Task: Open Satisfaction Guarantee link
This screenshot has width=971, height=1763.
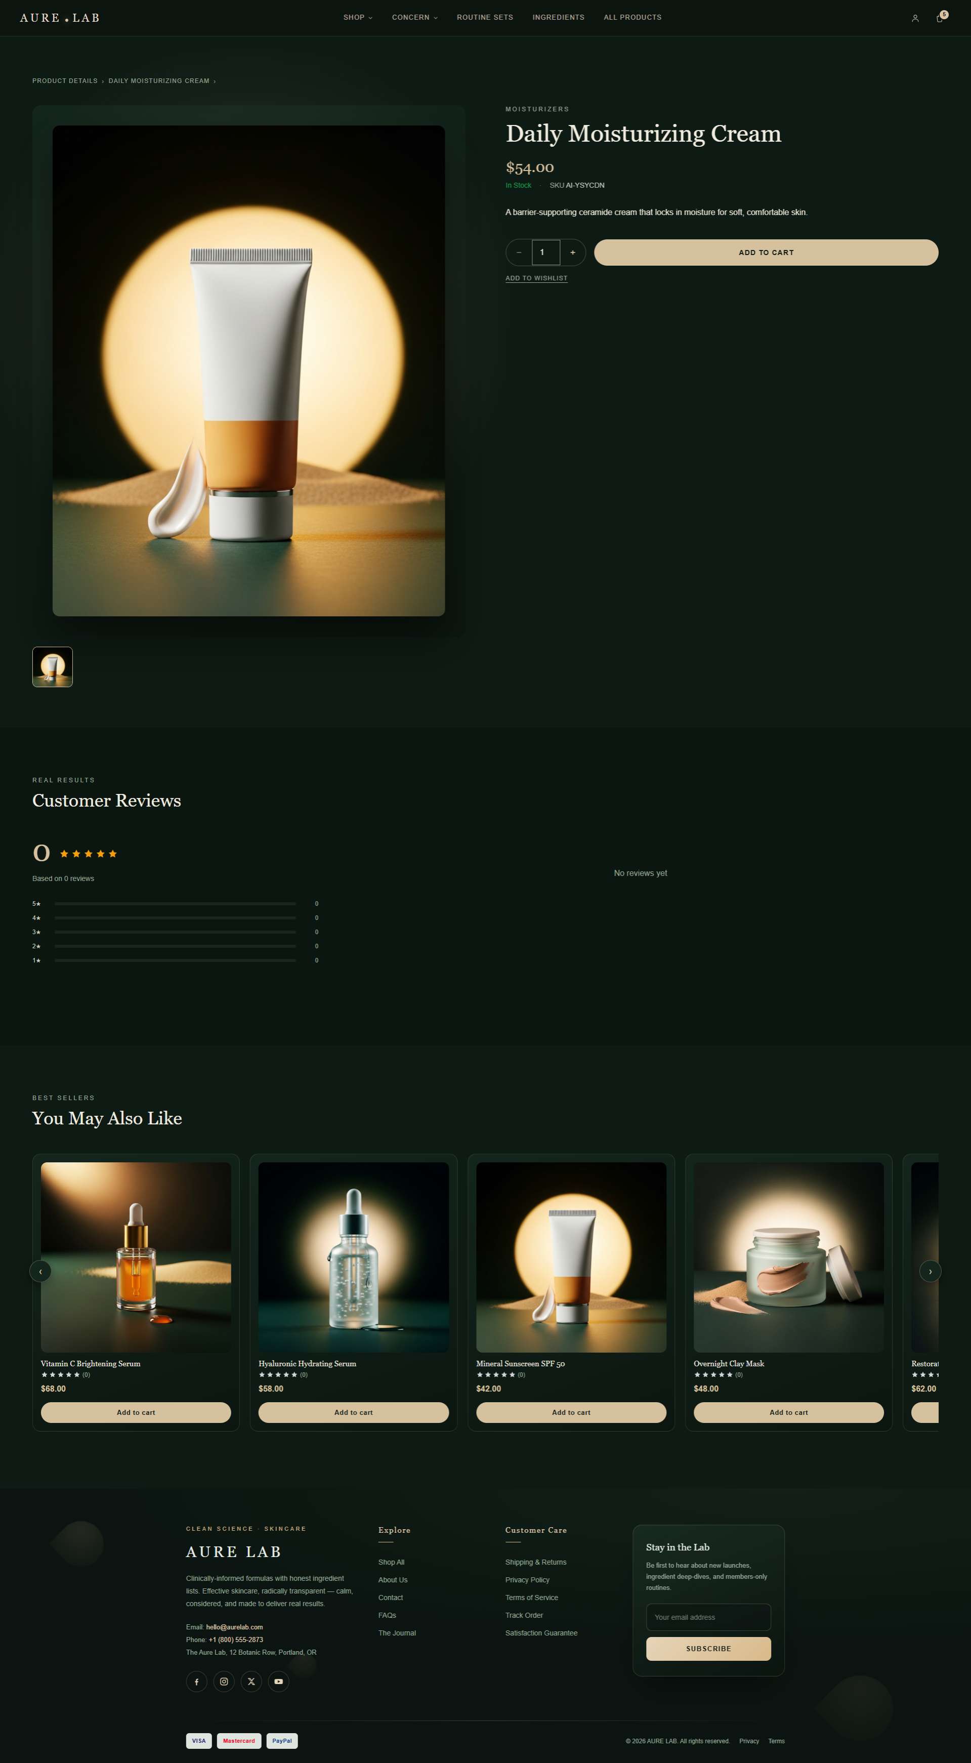Action: (541, 1633)
